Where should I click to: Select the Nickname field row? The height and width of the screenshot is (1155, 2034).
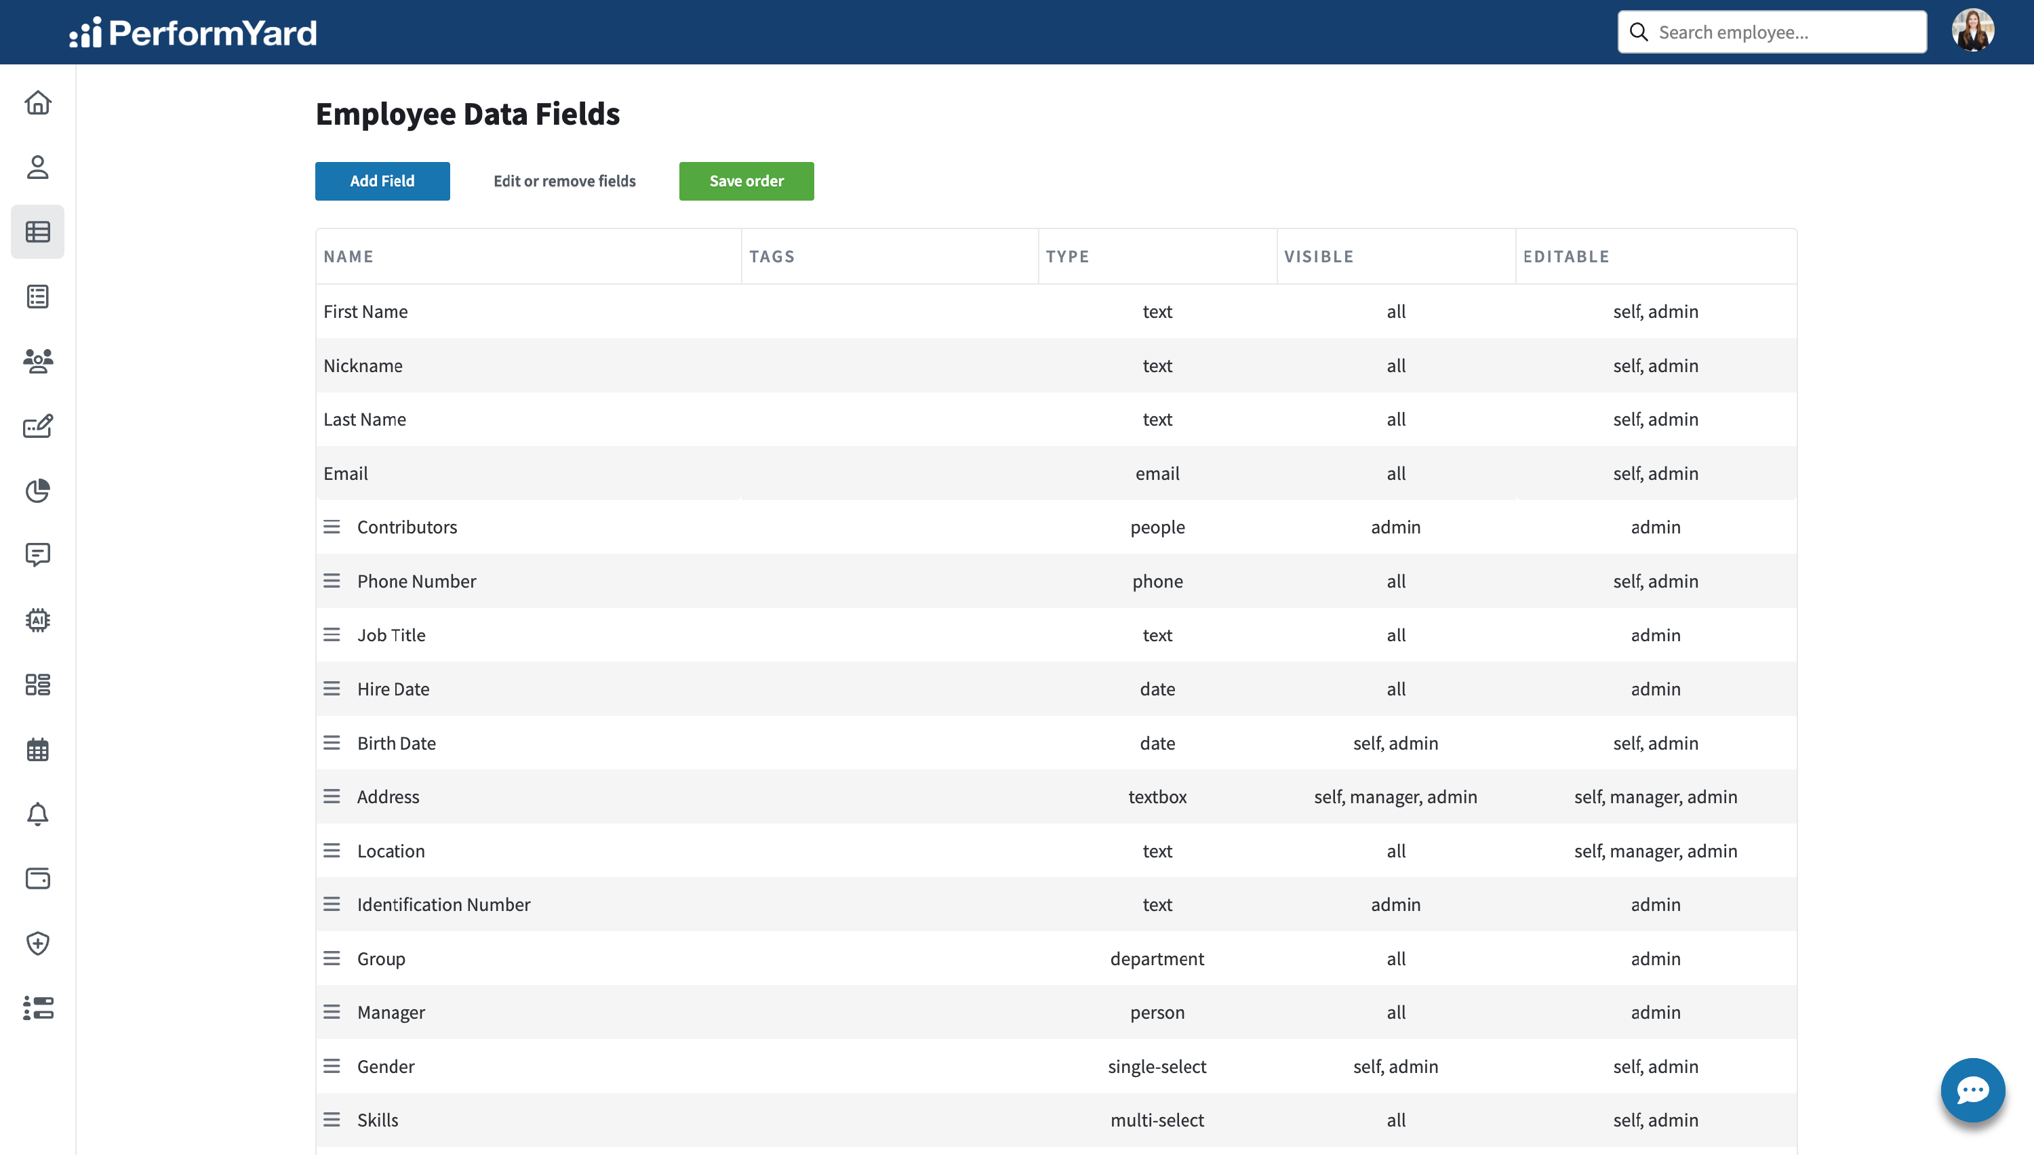(x=1056, y=365)
